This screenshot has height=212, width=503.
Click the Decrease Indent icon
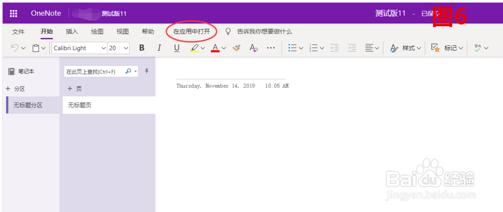pyautogui.click(x=334, y=48)
